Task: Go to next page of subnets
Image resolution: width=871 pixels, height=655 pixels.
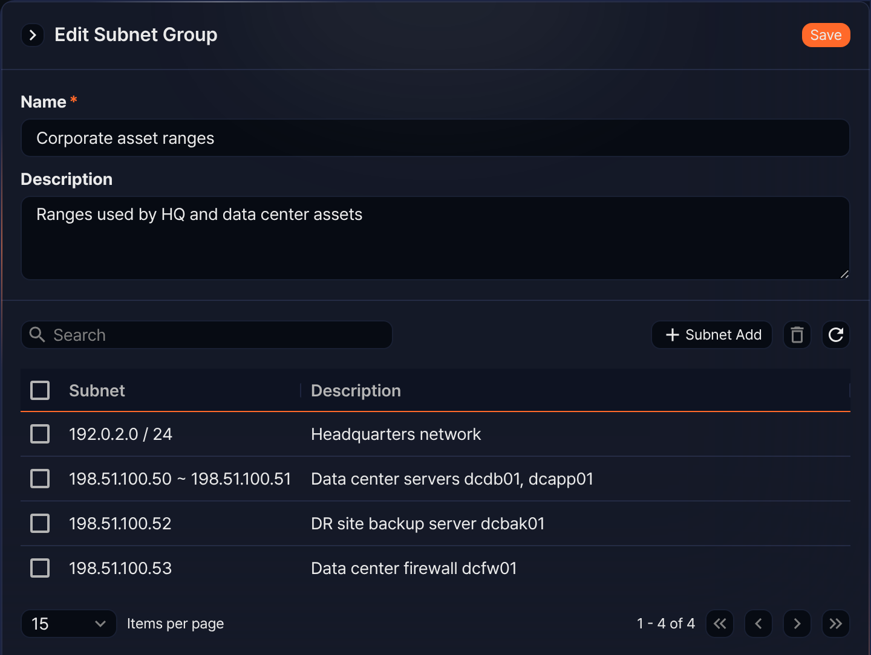Action: tap(797, 624)
